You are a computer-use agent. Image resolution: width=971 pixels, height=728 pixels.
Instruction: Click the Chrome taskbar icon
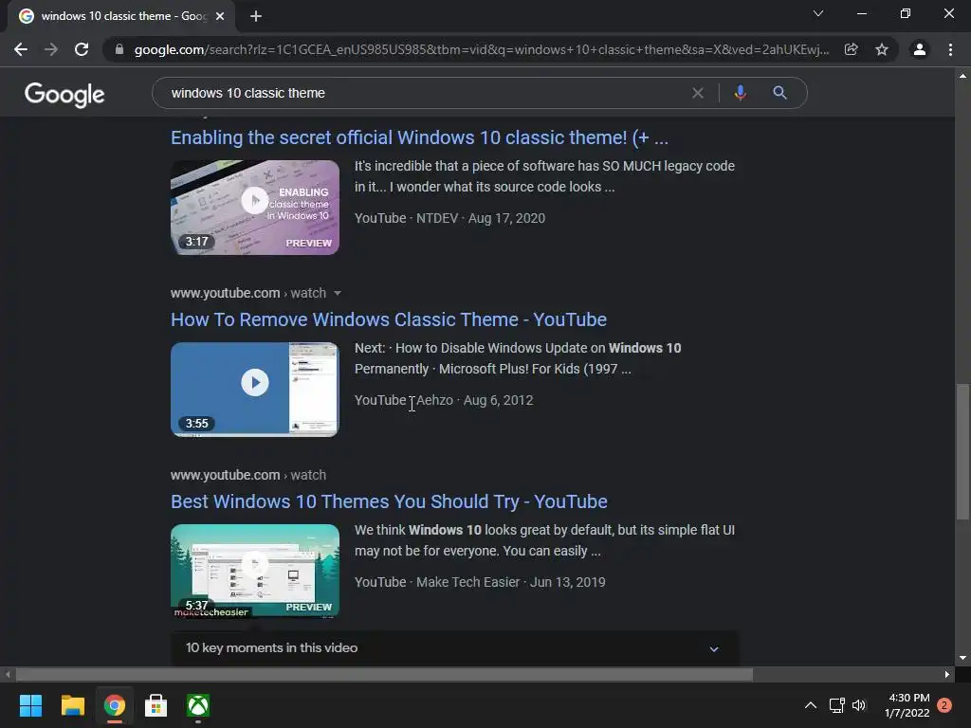(114, 705)
